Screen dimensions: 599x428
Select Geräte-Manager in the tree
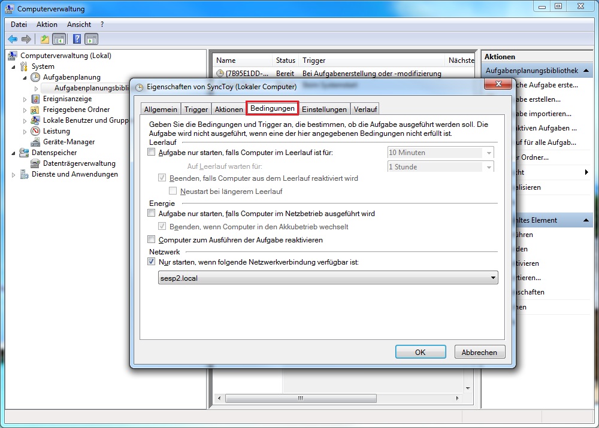point(69,142)
